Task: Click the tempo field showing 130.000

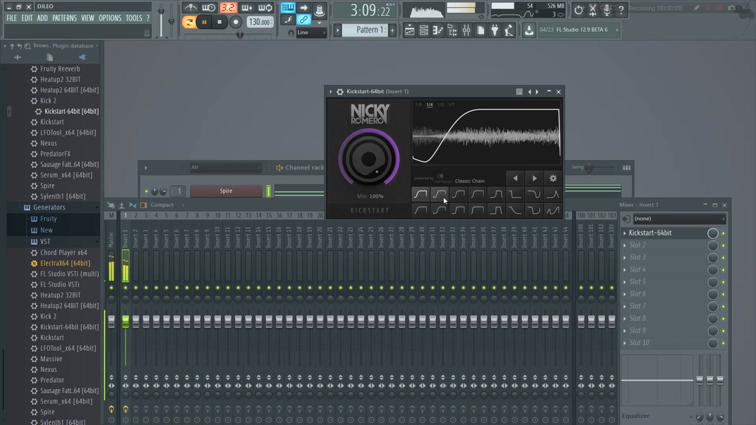Action: point(259,22)
